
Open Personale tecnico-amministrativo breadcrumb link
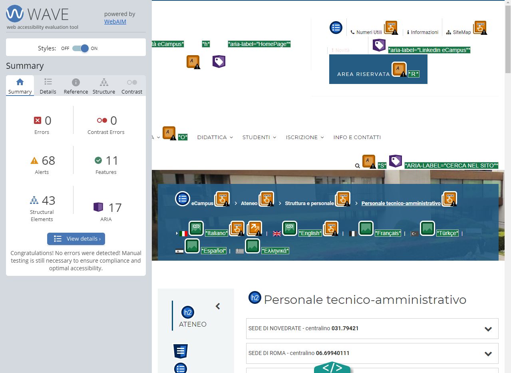(401, 203)
